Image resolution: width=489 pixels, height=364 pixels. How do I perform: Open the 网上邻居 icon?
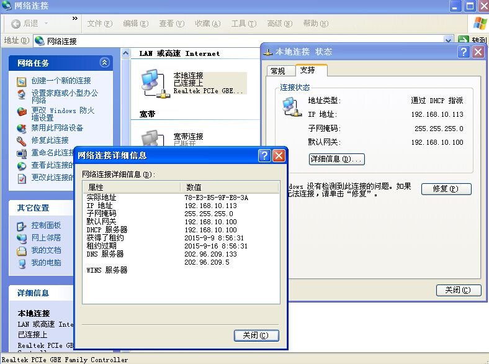click(21, 239)
